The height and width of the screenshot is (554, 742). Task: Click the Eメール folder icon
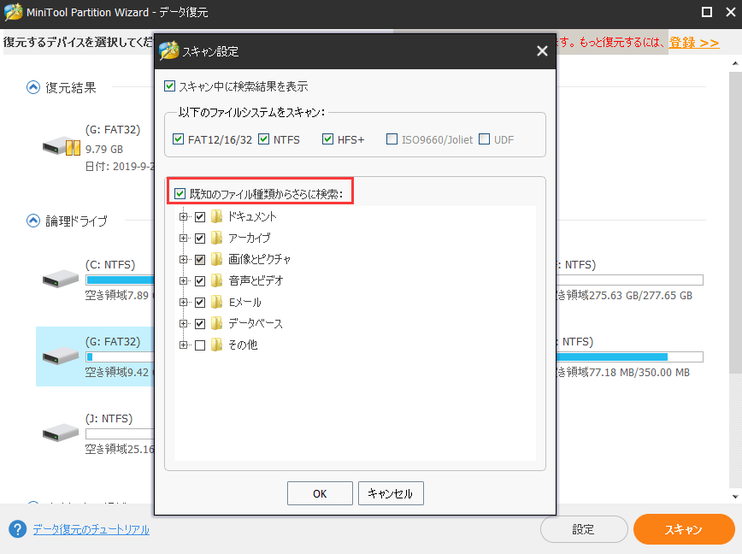pyautogui.click(x=216, y=302)
